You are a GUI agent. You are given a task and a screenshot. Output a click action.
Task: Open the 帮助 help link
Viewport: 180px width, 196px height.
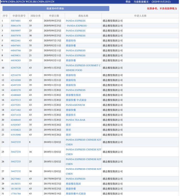(x=128, y=2)
